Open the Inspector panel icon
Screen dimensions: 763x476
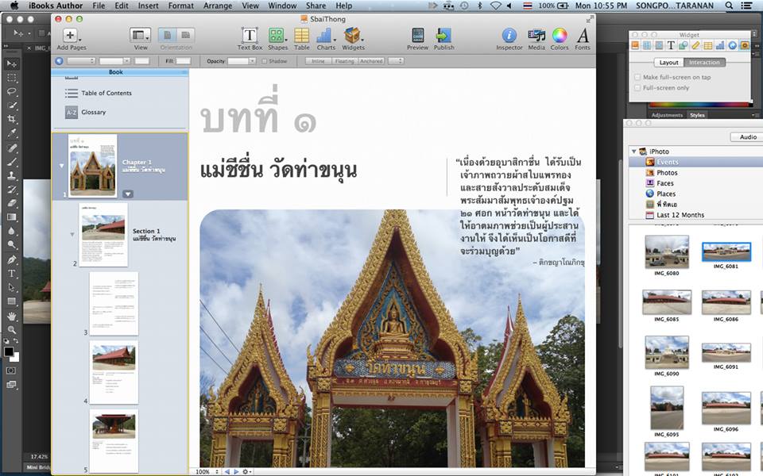tap(509, 36)
